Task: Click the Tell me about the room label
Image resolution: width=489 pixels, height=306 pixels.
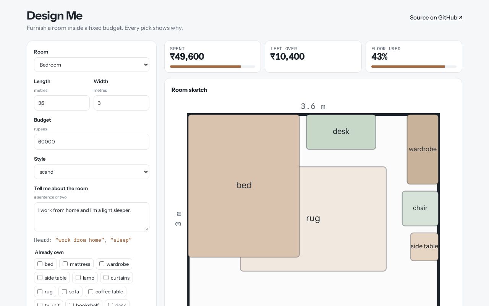Action: coord(61,189)
